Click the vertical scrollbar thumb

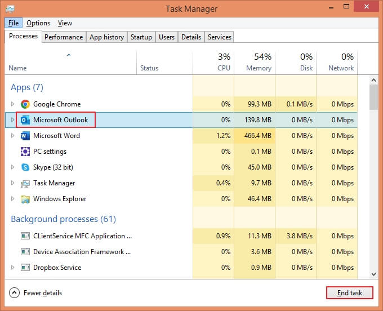point(373,97)
